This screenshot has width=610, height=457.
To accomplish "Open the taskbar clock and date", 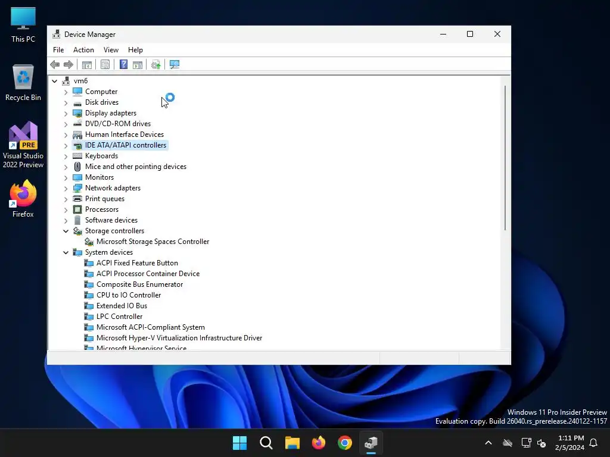I will [x=570, y=443].
